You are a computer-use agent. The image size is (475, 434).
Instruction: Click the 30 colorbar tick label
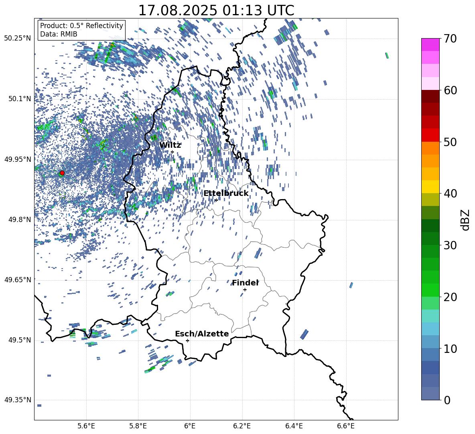click(x=450, y=245)
